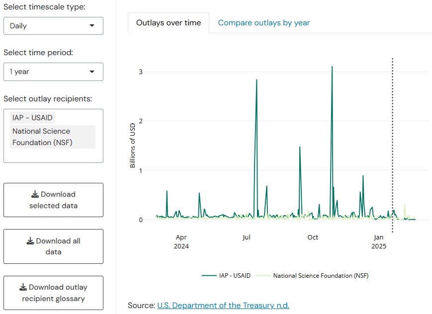Viewport: 432px width, 314px height.
Task: Click the caret arrow of the 1 year dropdown
Action: pyautogui.click(x=92, y=72)
